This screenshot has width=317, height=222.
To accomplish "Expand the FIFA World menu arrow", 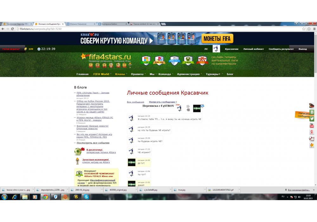I will [x=111, y=74].
